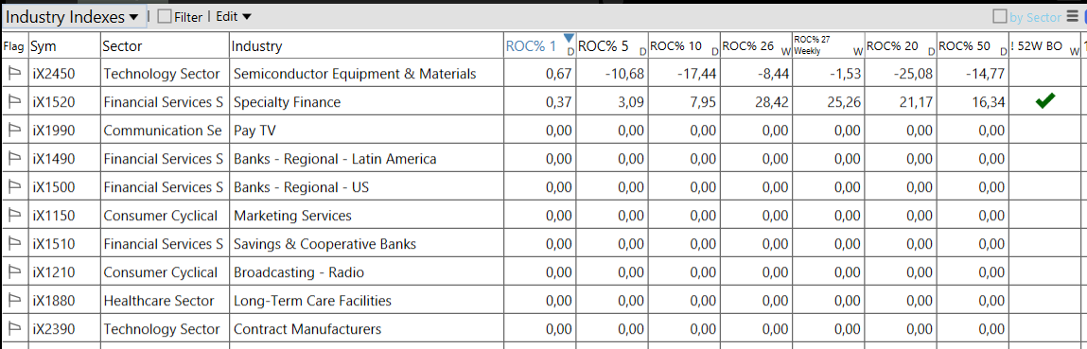Open the hamburger menu beside by Sector

pos(1072,17)
